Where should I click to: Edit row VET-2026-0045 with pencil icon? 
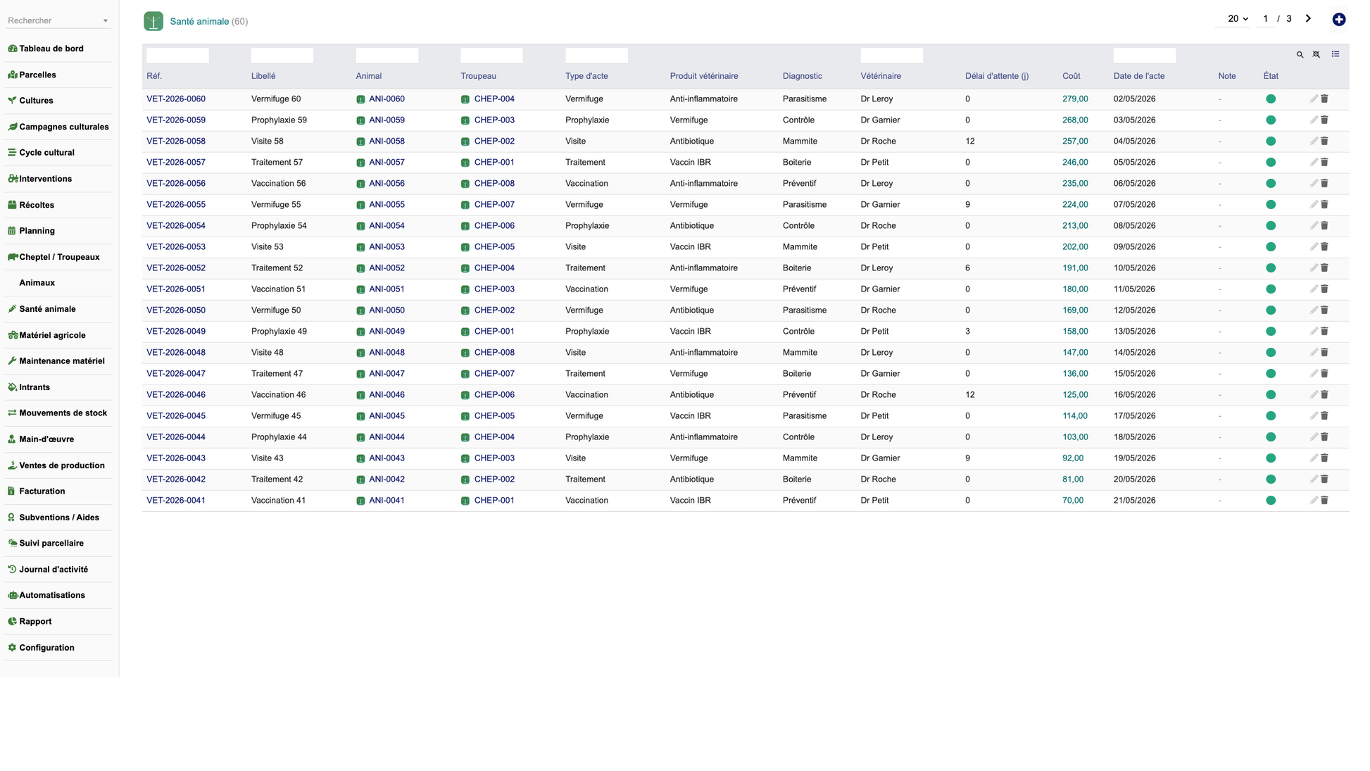pos(1314,416)
